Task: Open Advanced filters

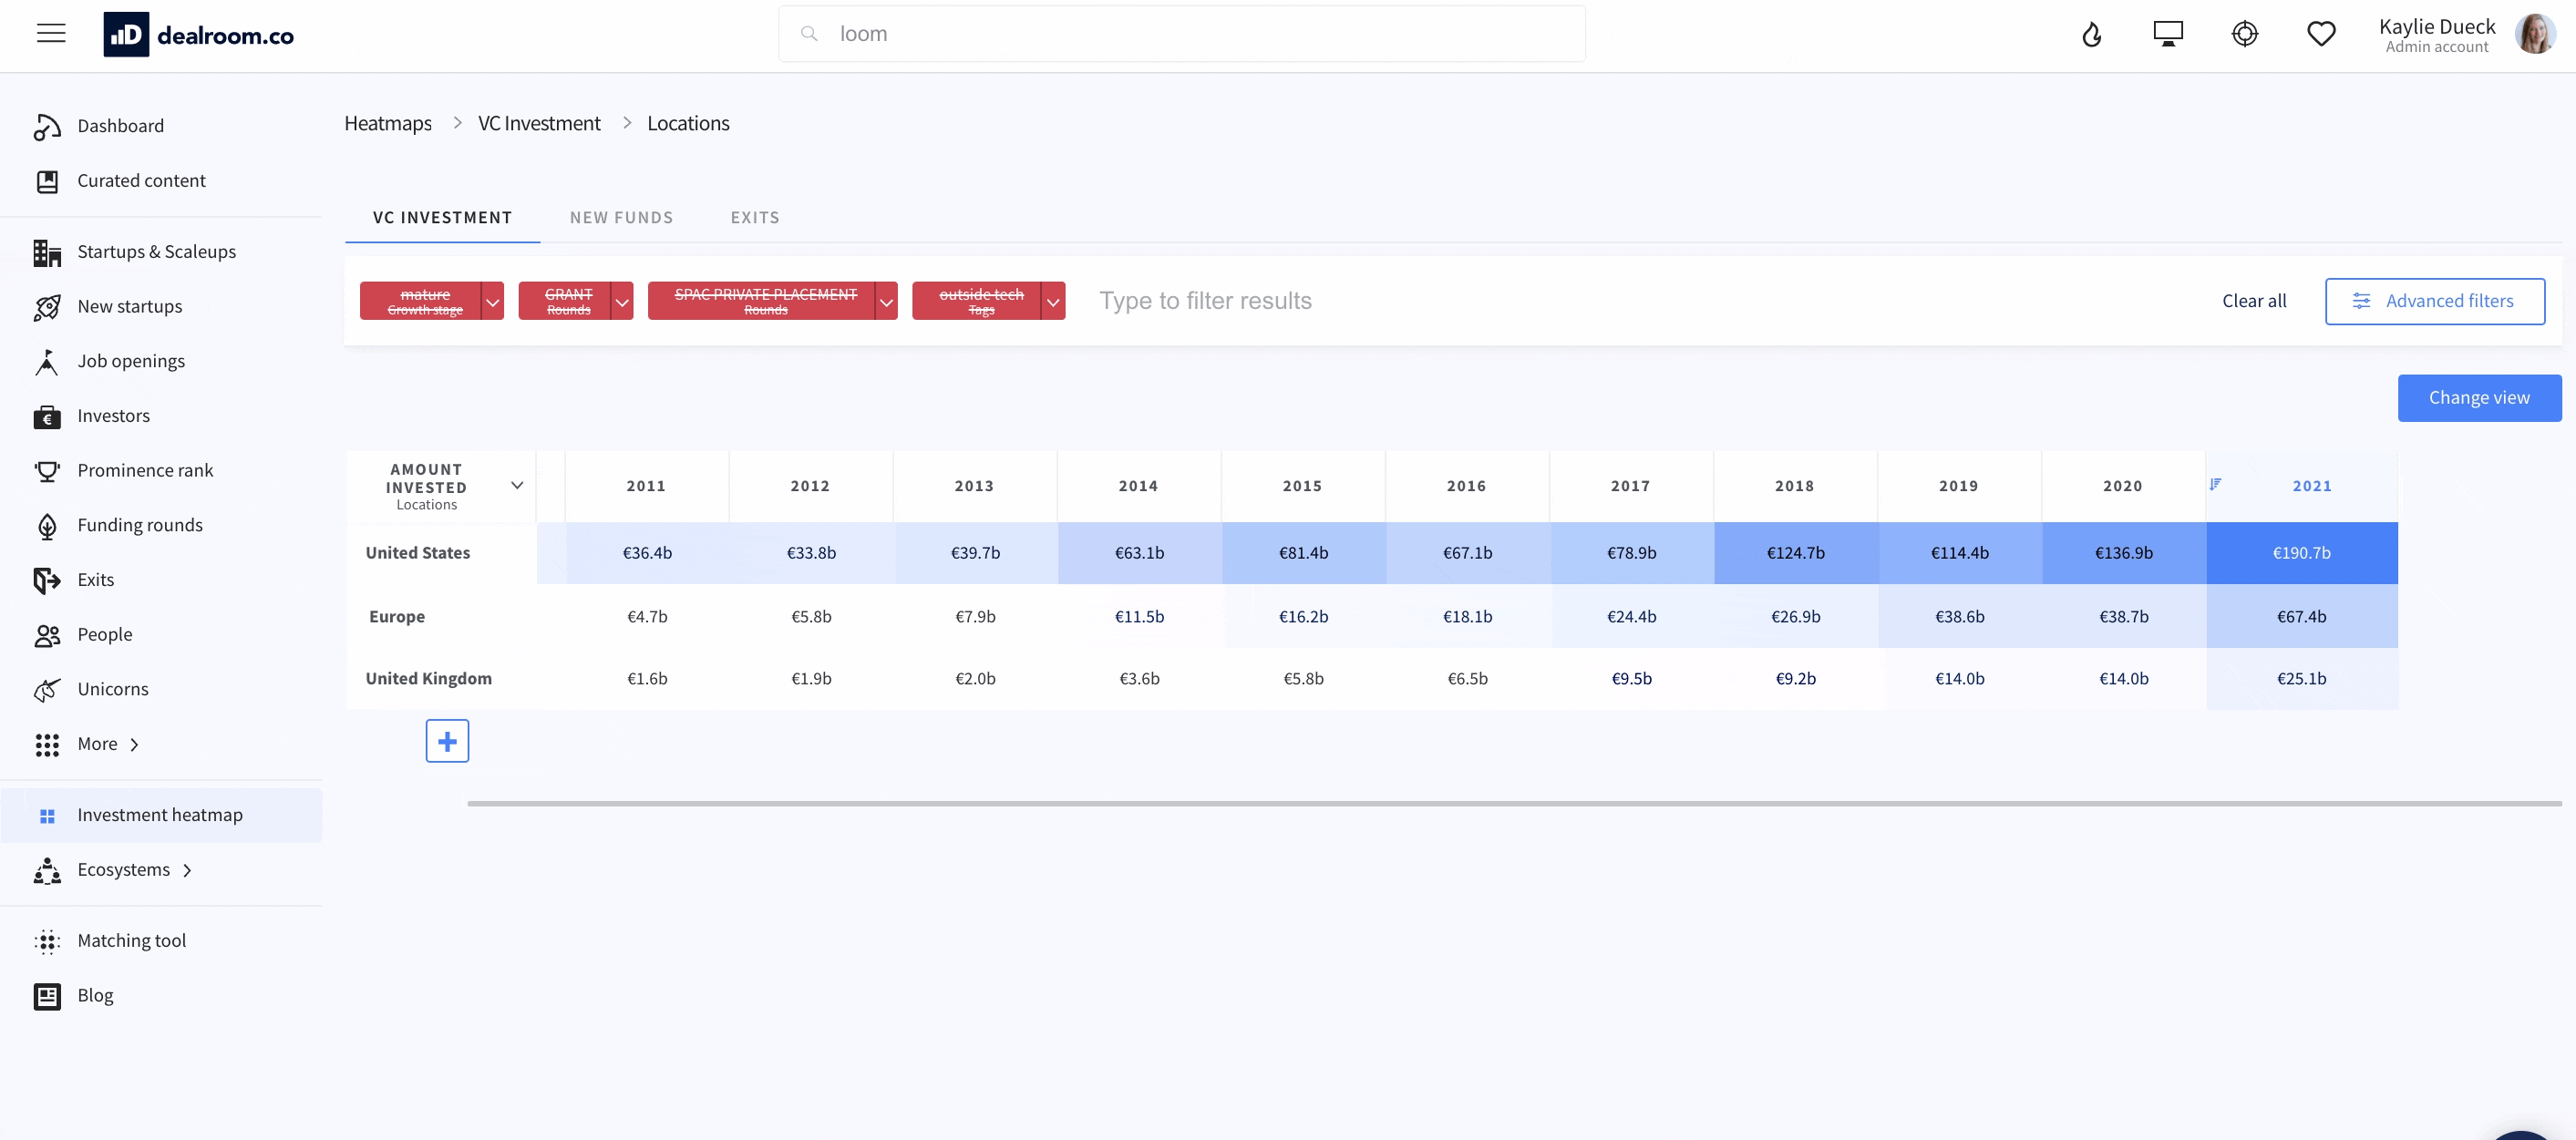Action: (2434, 301)
